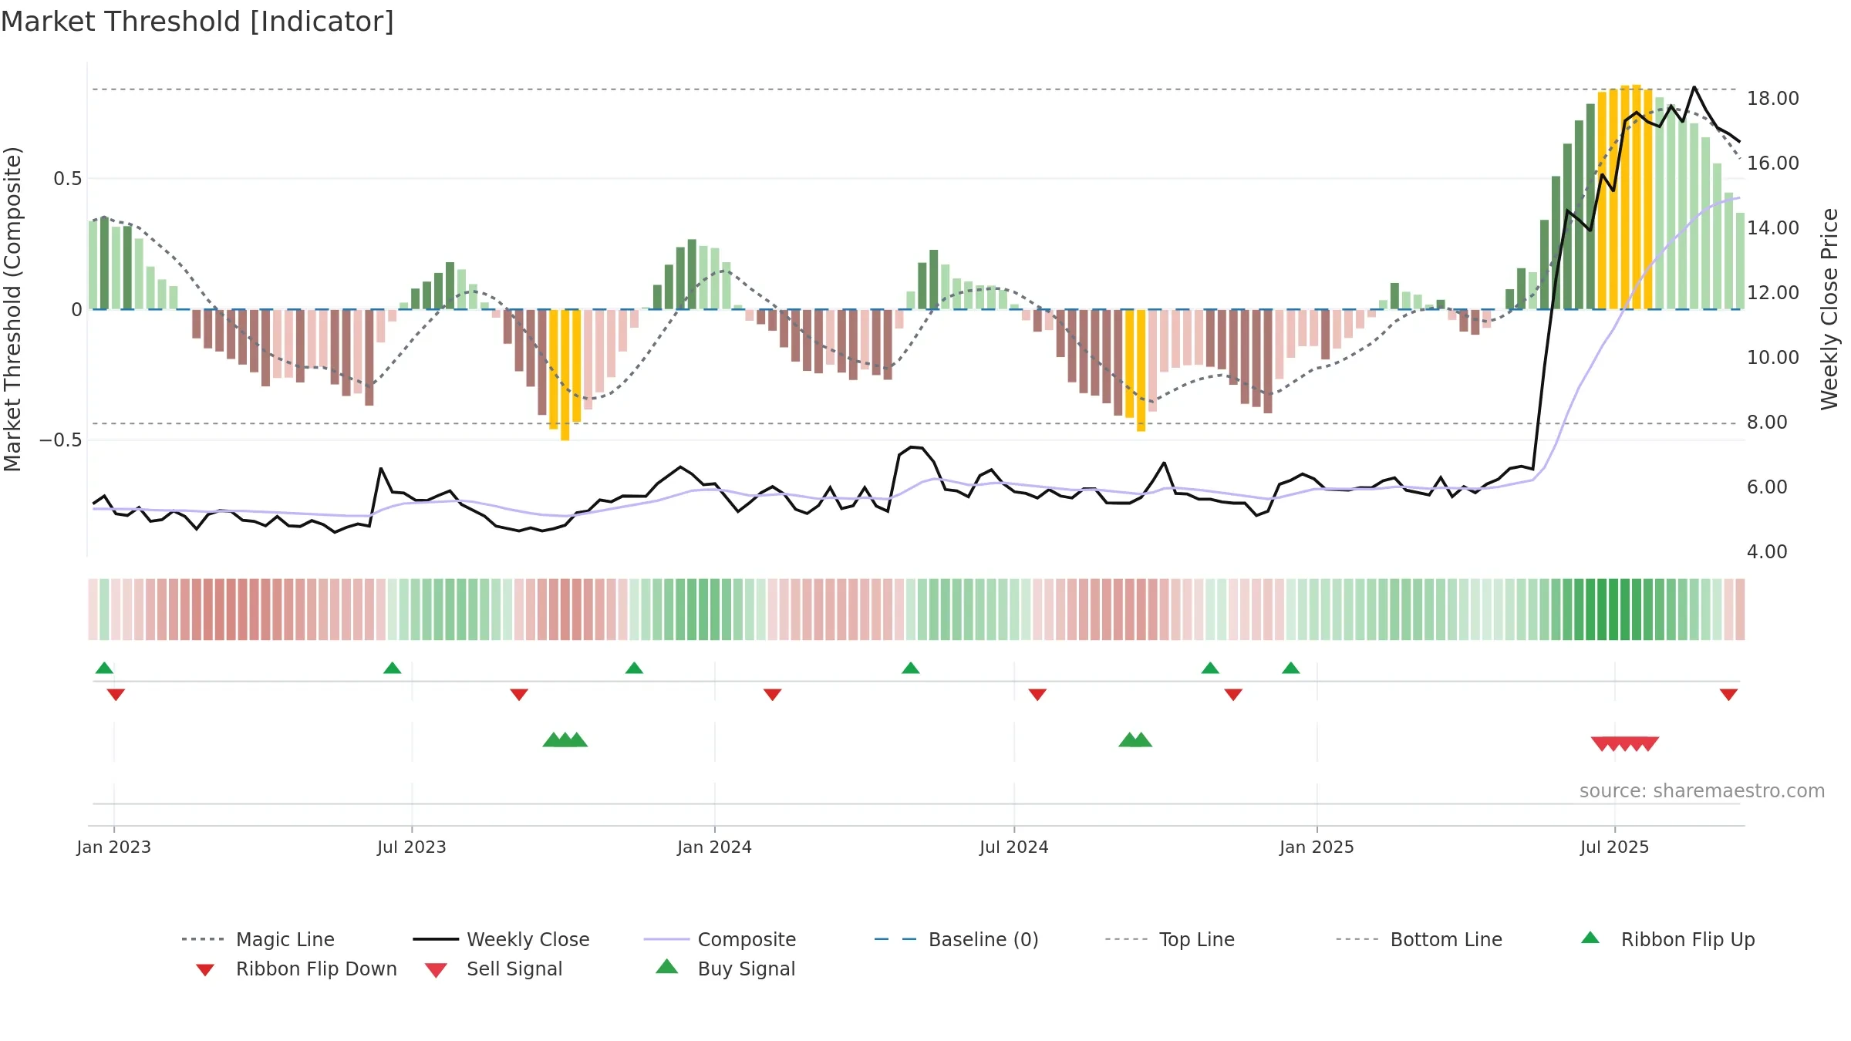Click the 'Market Threshold (Composite)' axis title

click(x=12, y=309)
